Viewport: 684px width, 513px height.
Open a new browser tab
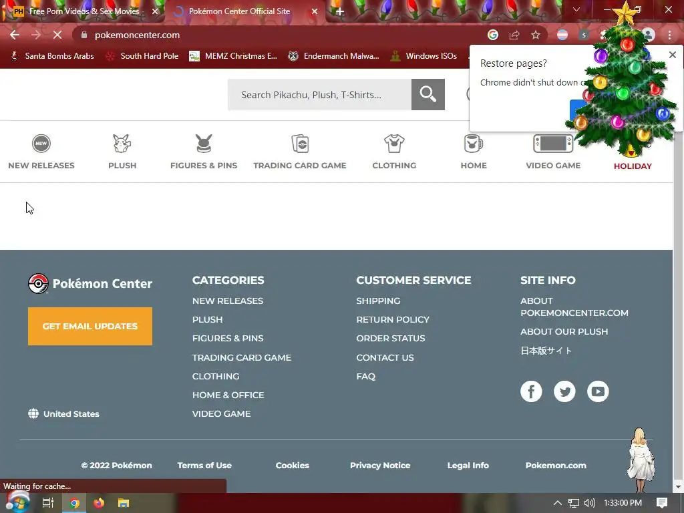[340, 11]
